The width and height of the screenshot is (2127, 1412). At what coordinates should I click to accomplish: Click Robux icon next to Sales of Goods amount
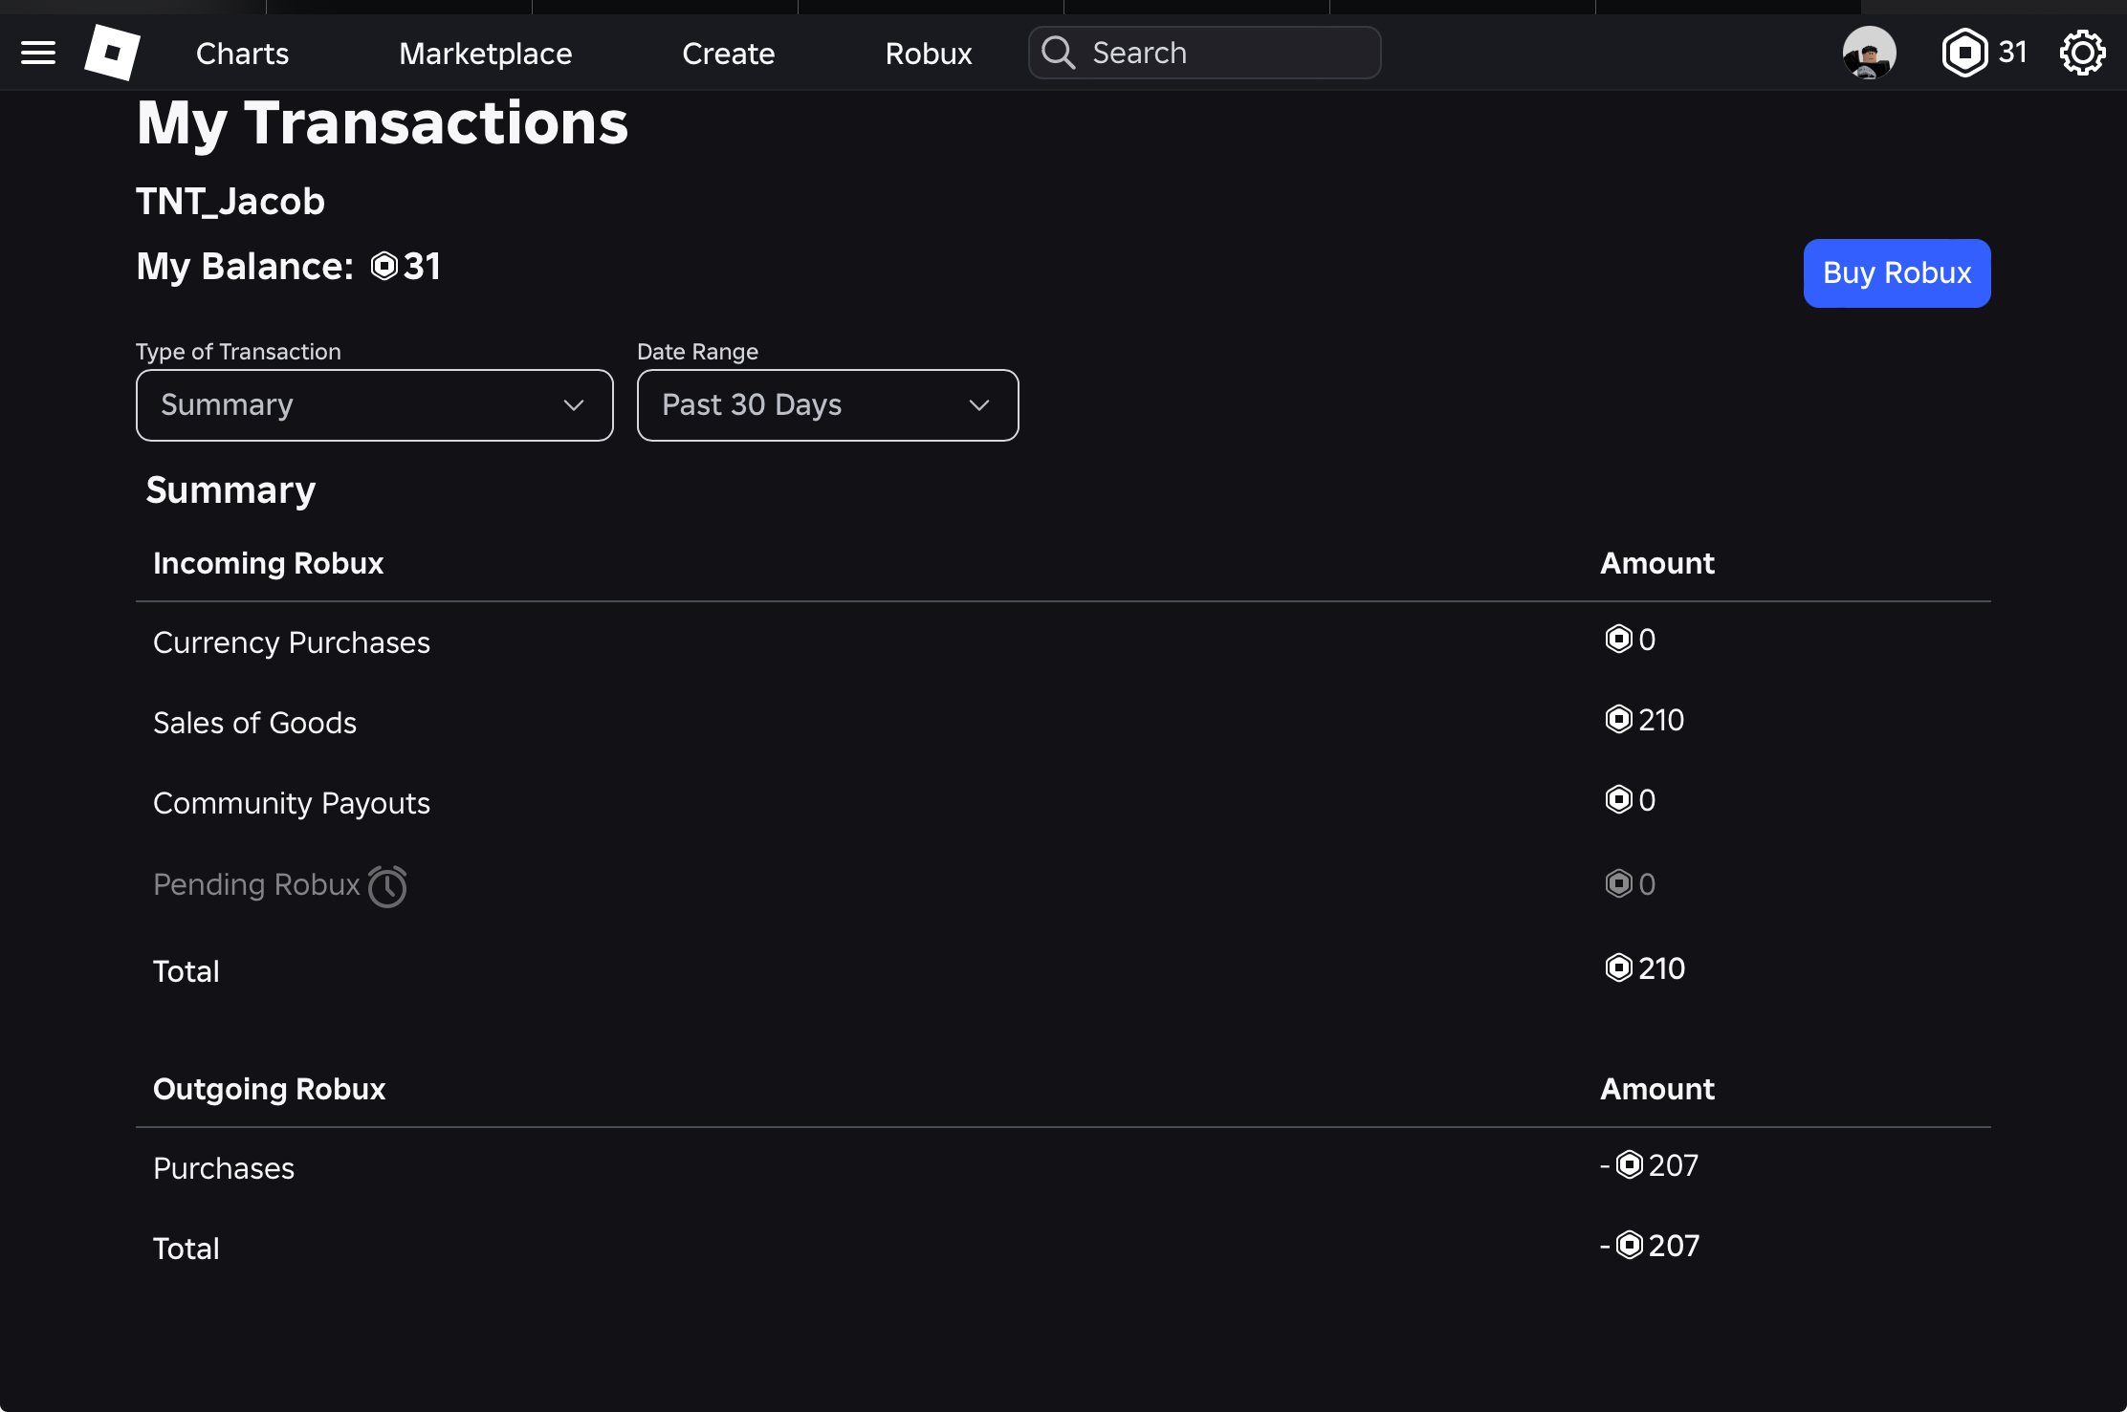(1618, 719)
